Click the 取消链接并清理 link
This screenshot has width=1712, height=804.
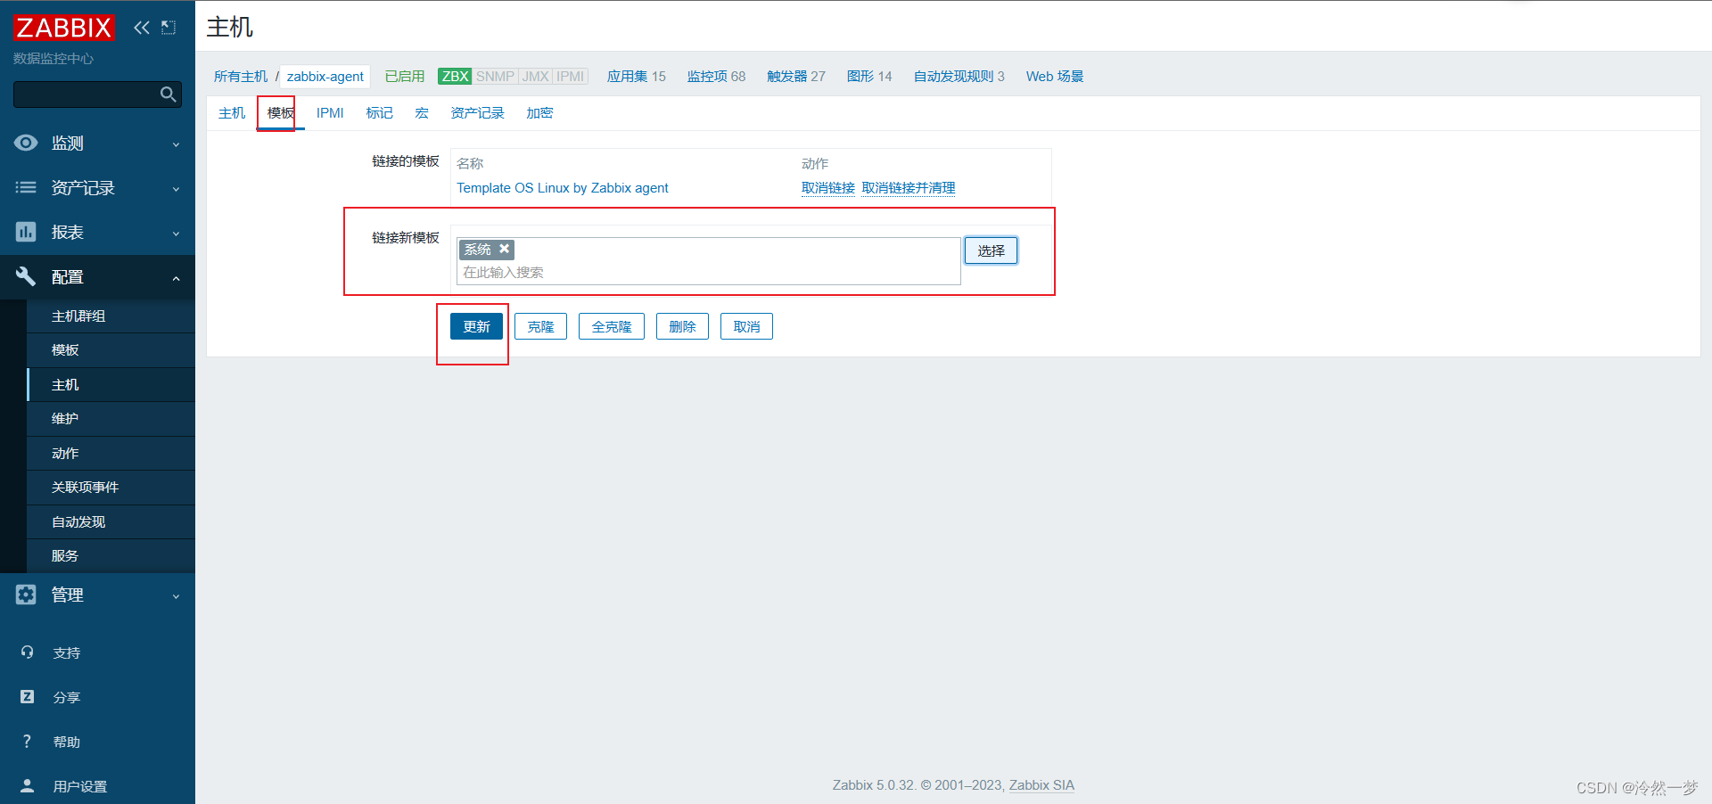(909, 188)
